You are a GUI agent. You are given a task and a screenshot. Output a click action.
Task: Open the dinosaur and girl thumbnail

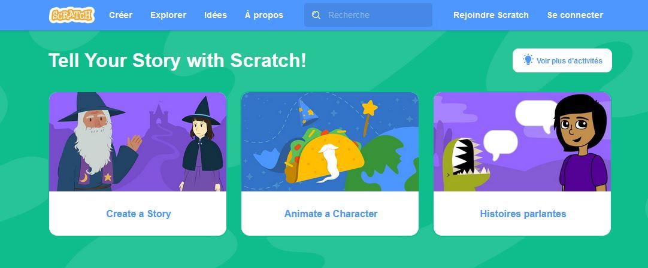pos(522,142)
